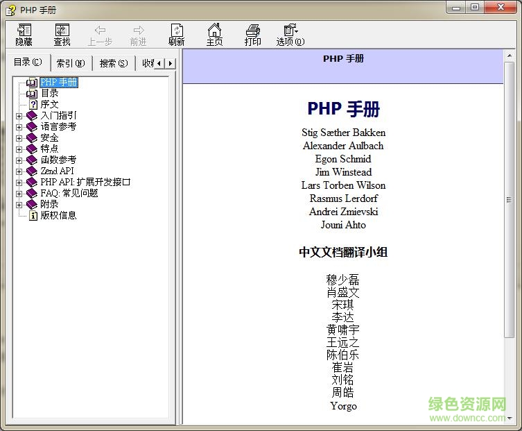
Task: Expand the 特点 tree node
Action: point(19,149)
